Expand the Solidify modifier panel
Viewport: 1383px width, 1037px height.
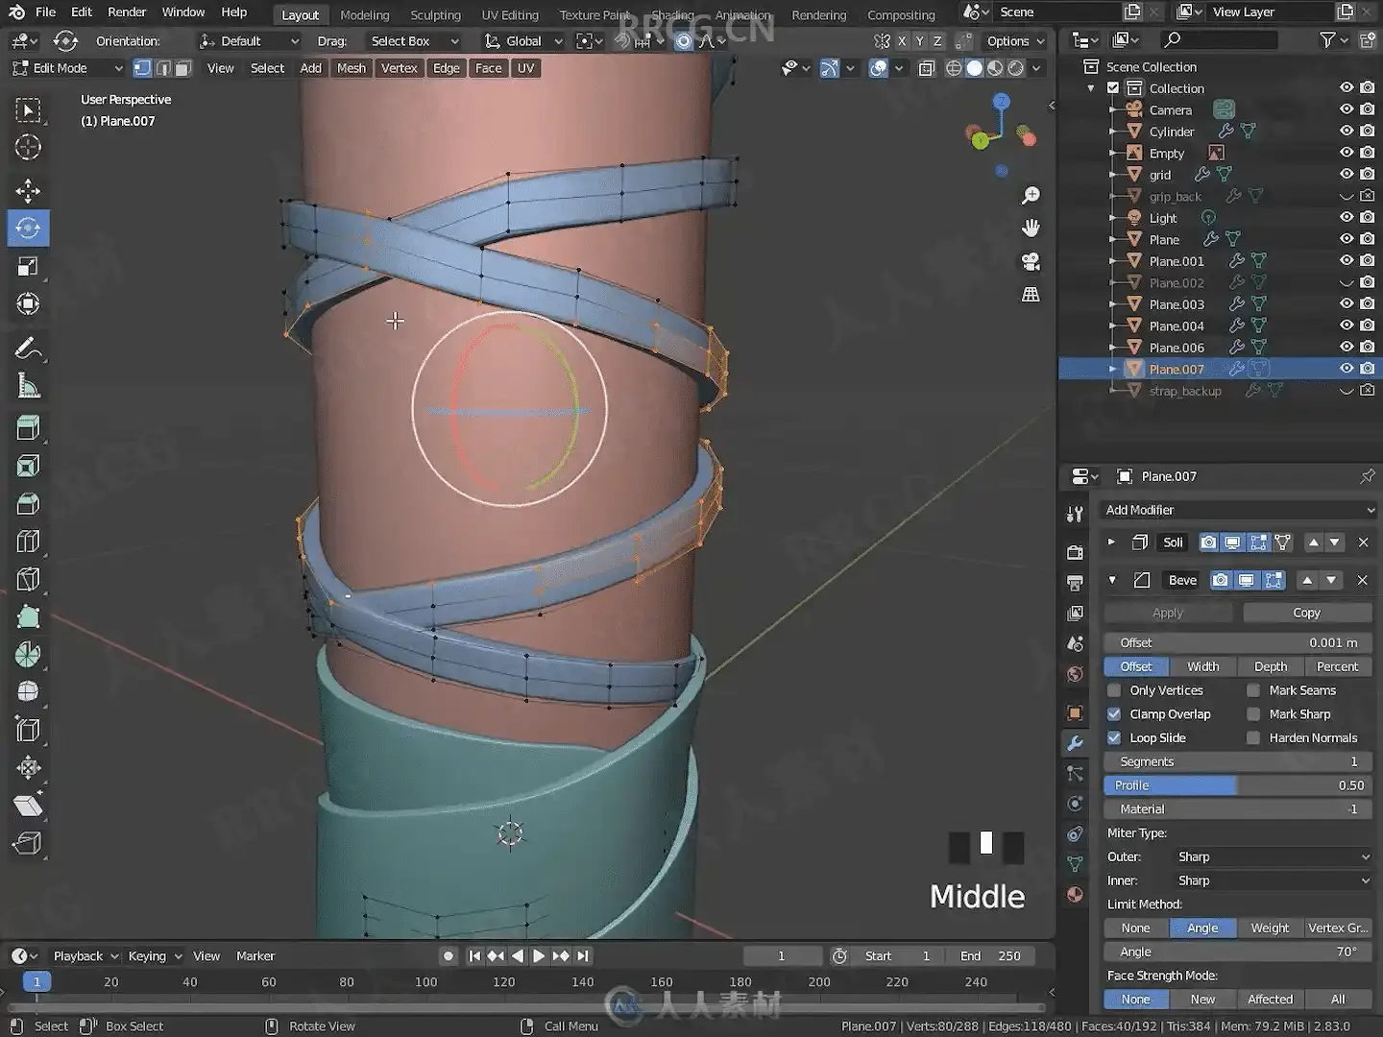[x=1111, y=543]
